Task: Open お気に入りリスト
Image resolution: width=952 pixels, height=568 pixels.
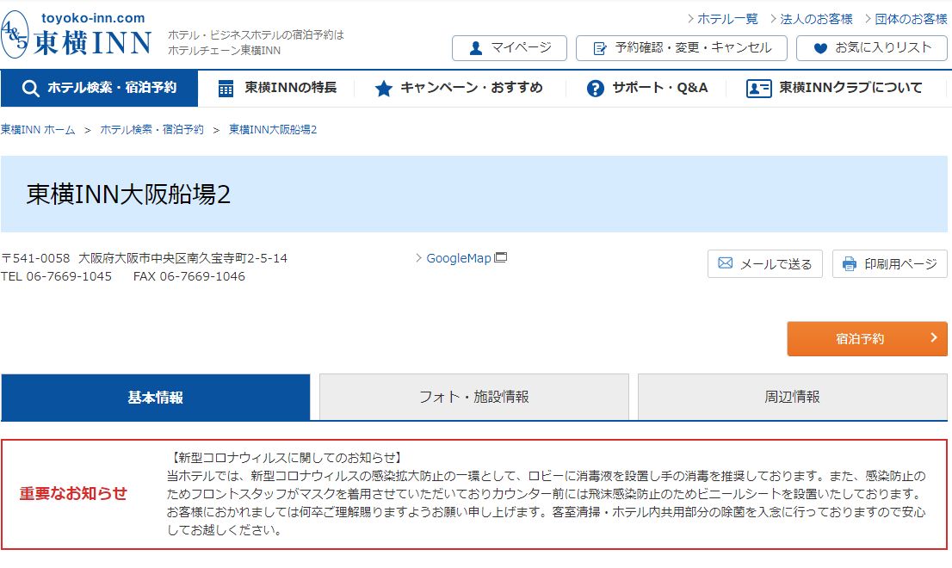Action: coord(872,48)
